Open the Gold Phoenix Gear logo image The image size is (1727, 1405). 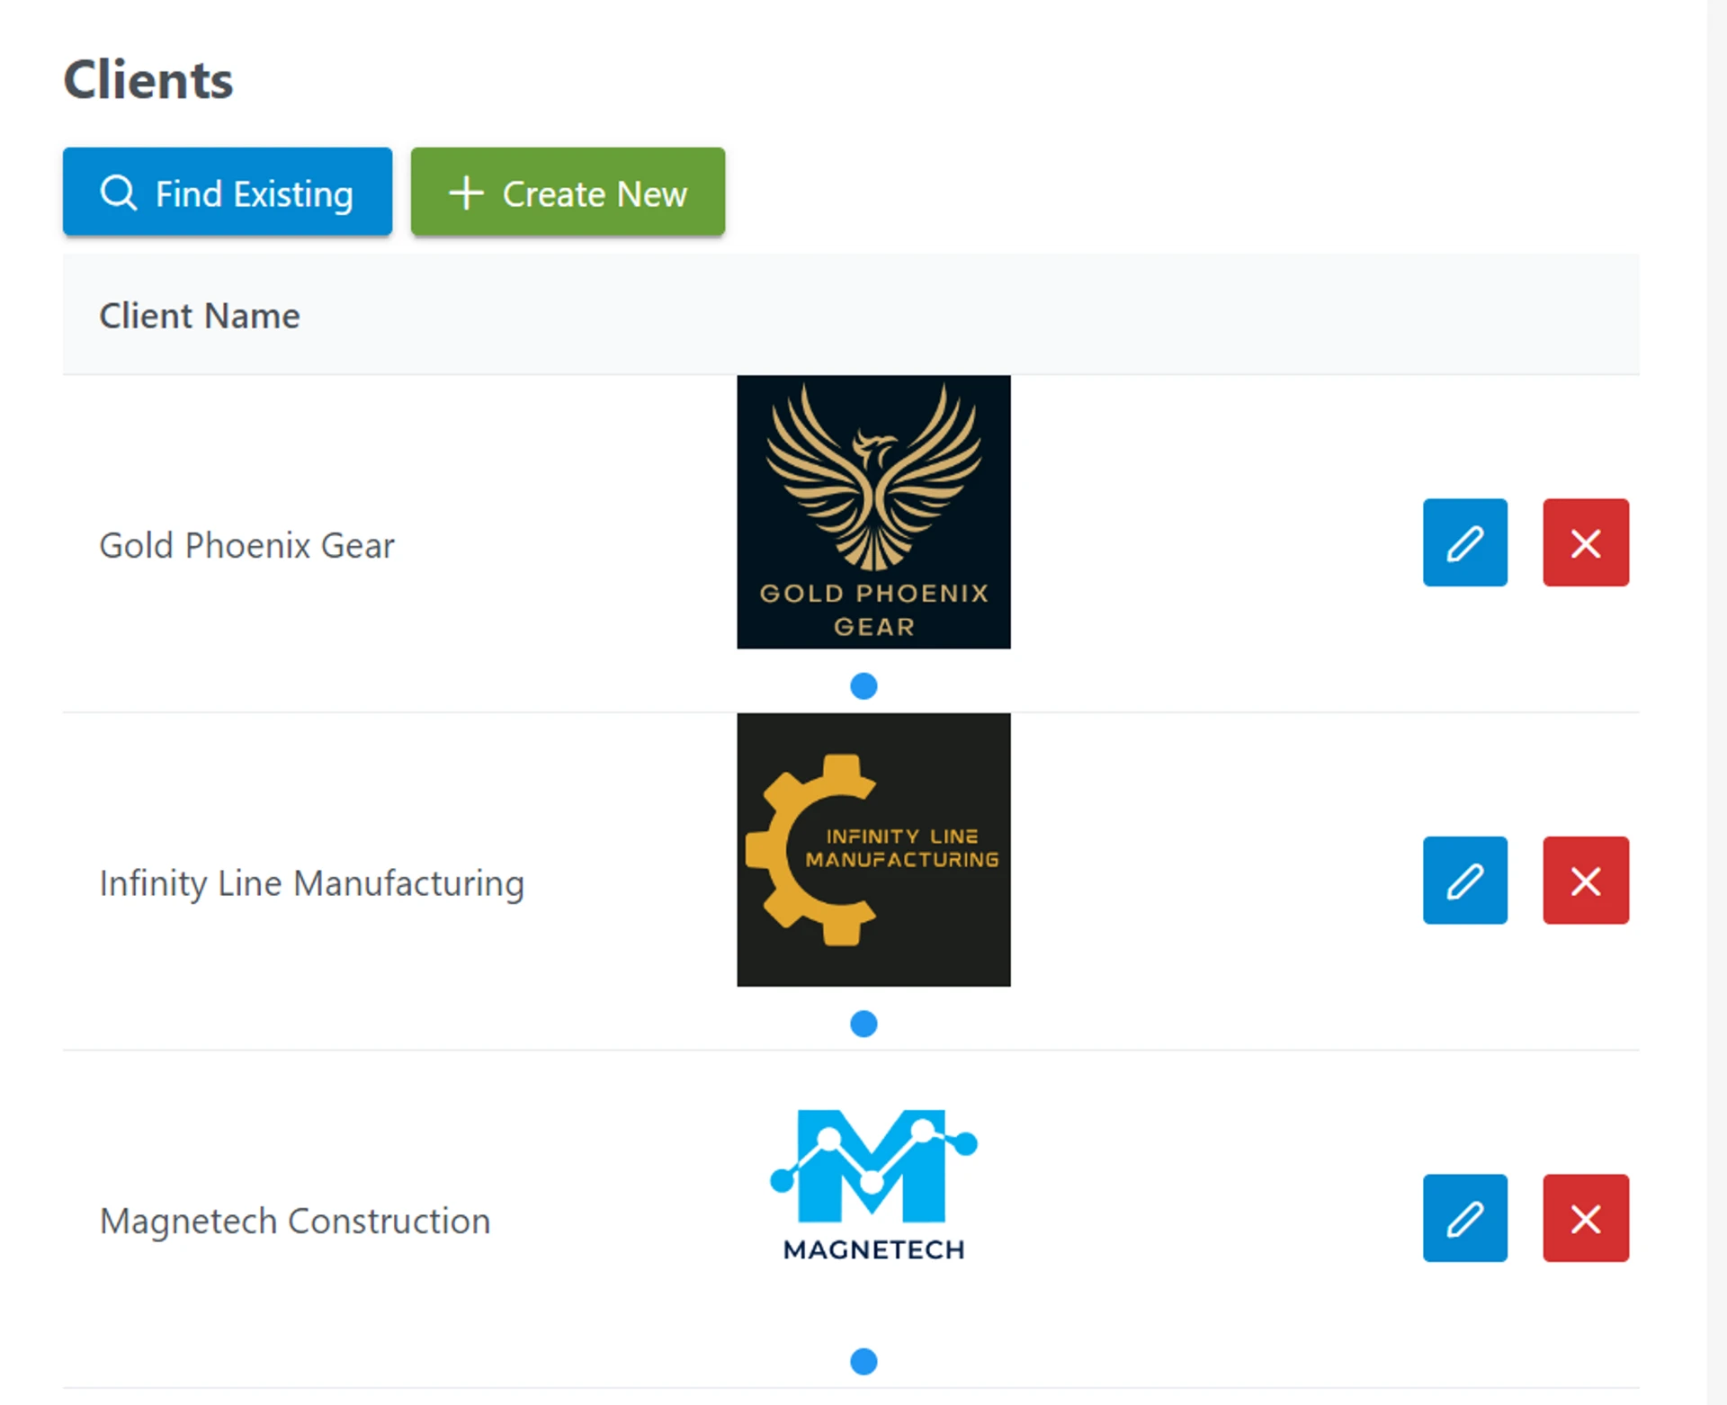coord(873,511)
